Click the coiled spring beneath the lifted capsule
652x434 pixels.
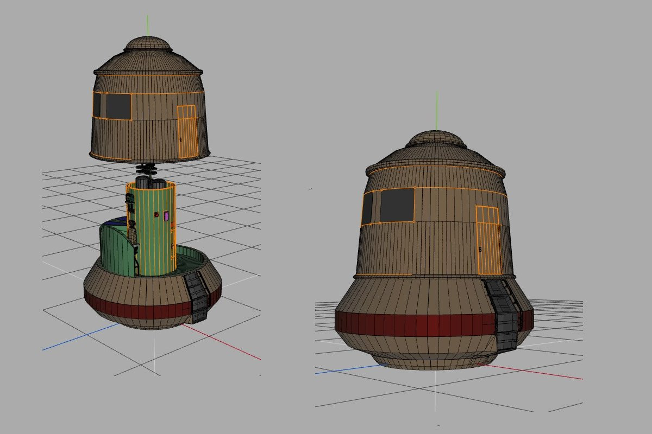[147, 169]
